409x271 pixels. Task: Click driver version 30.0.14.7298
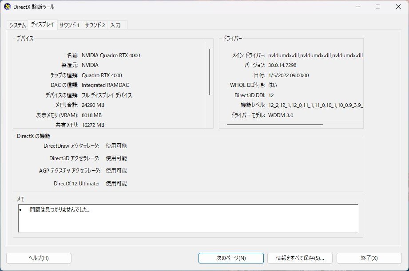[x=282, y=65]
